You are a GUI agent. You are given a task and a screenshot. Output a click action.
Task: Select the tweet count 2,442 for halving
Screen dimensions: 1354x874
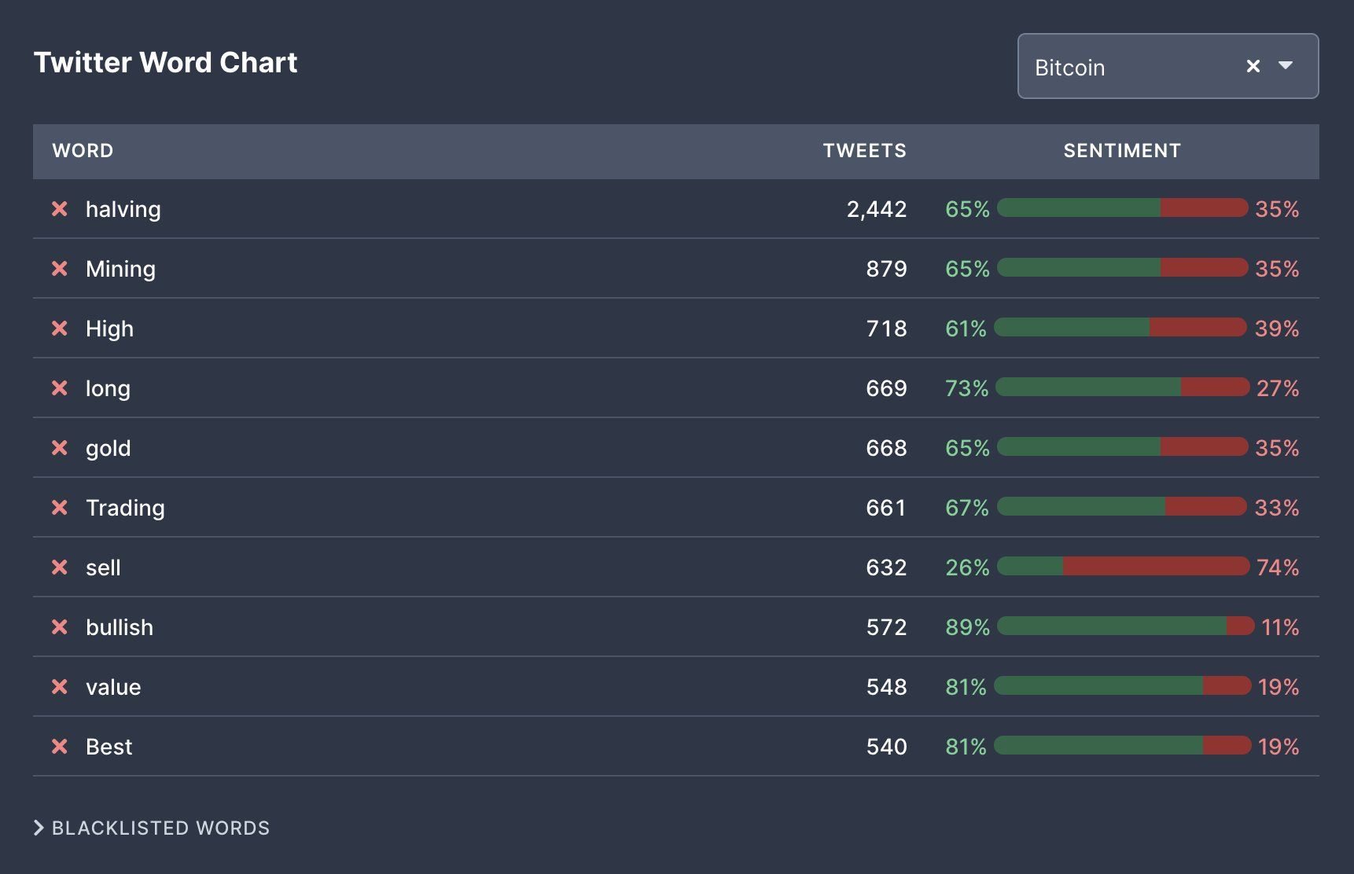pyautogui.click(x=877, y=209)
